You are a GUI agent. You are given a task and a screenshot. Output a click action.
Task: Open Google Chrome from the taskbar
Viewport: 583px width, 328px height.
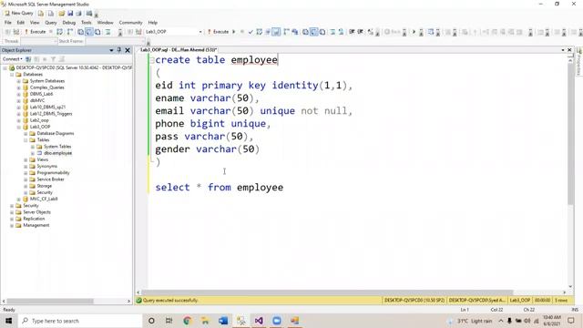(x=187, y=321)
